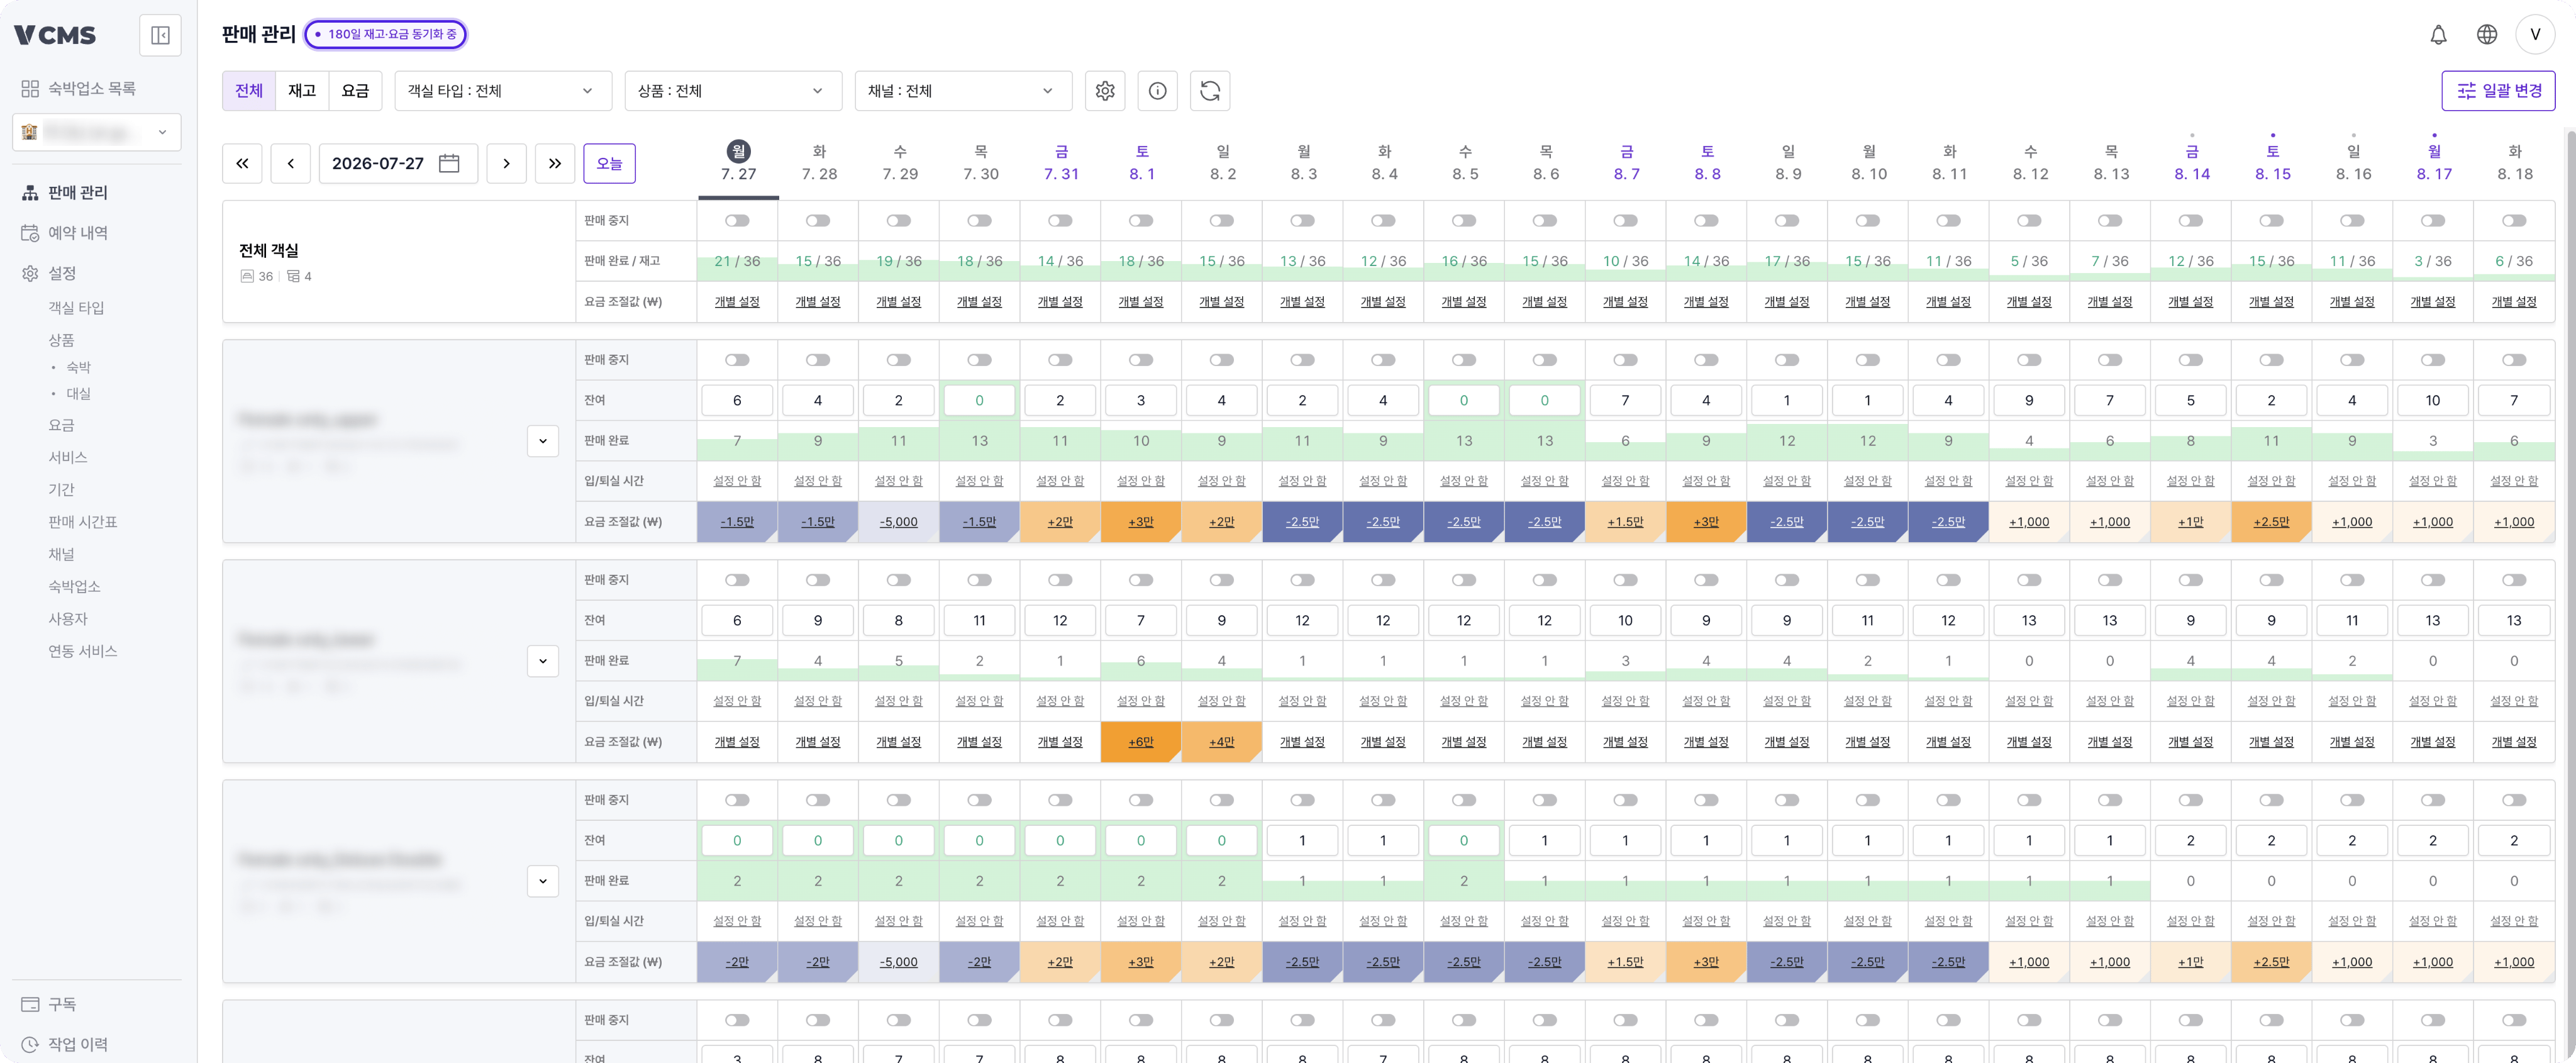The width and height of the screenshot is (2576, 1063).
Task: Open the V user avatar menu
Action: [2535, 35]
